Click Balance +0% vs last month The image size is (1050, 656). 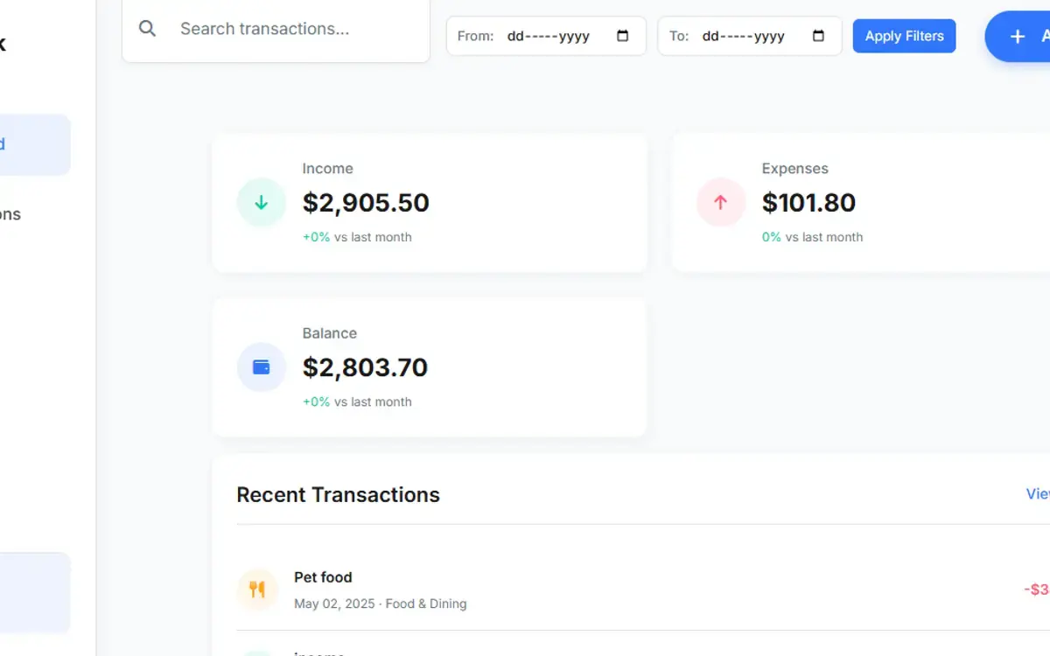coord(357,402)
